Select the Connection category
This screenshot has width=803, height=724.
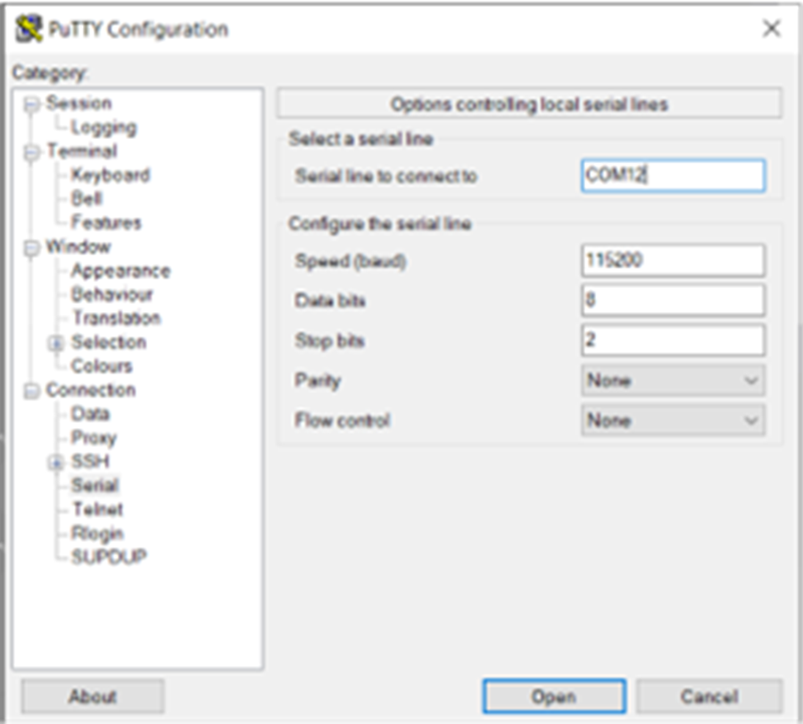pyautogui.click(x=91, y=391)
